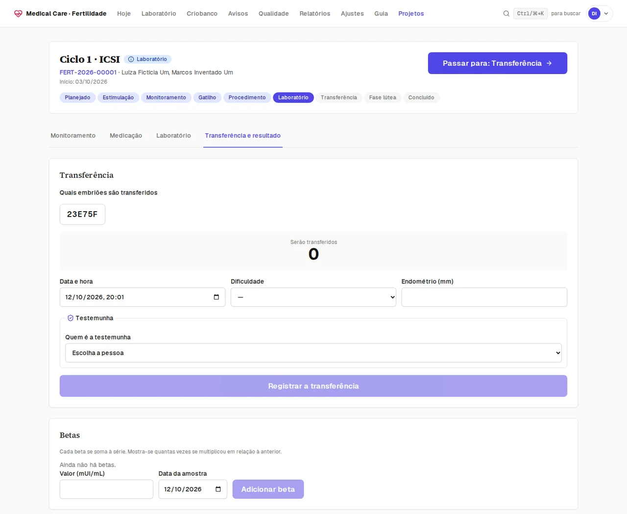The image size is (627, 514).
Task: Click the Ctrl/⌘+K search shortcut
Action: (531, 14)
